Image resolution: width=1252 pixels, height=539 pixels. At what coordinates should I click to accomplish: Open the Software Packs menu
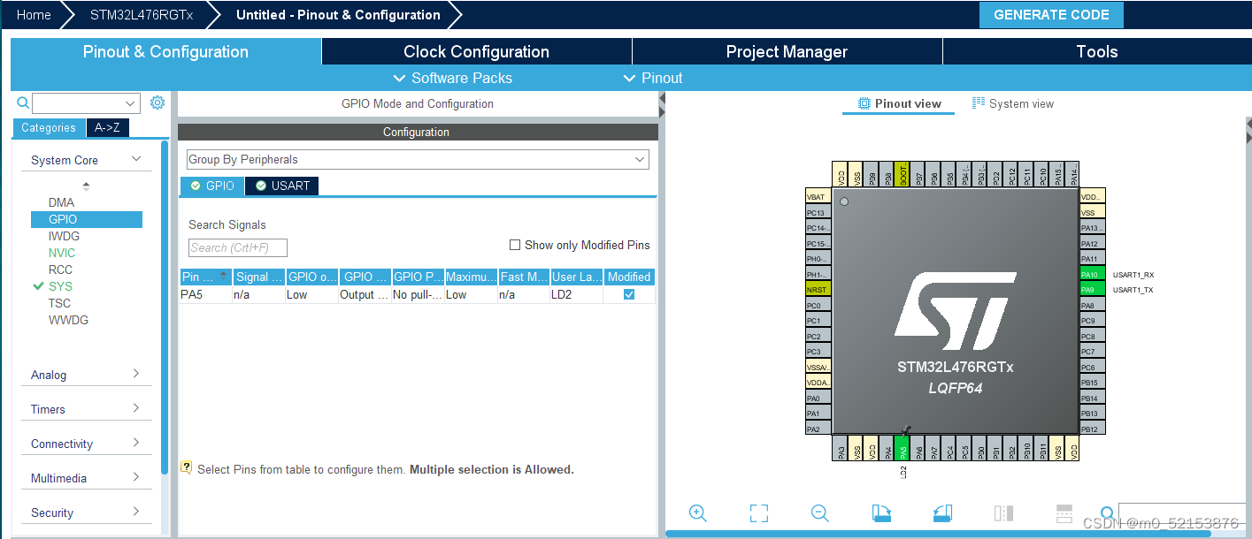coord(452,78)
